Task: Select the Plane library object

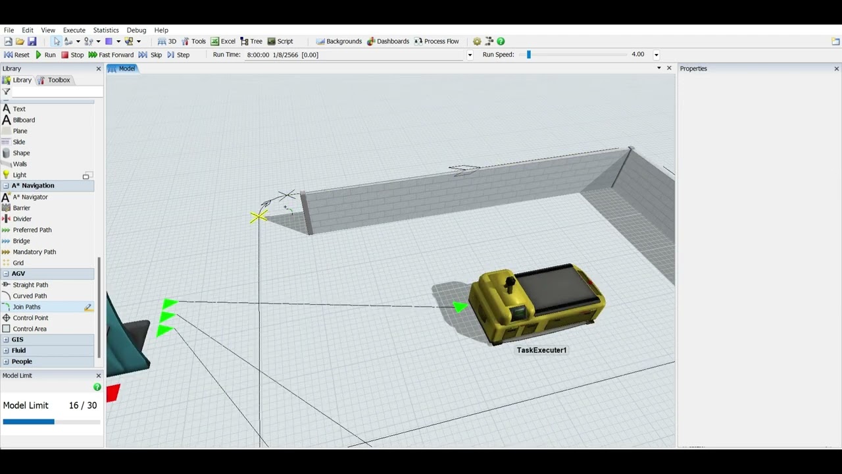Action: (20, 131)
